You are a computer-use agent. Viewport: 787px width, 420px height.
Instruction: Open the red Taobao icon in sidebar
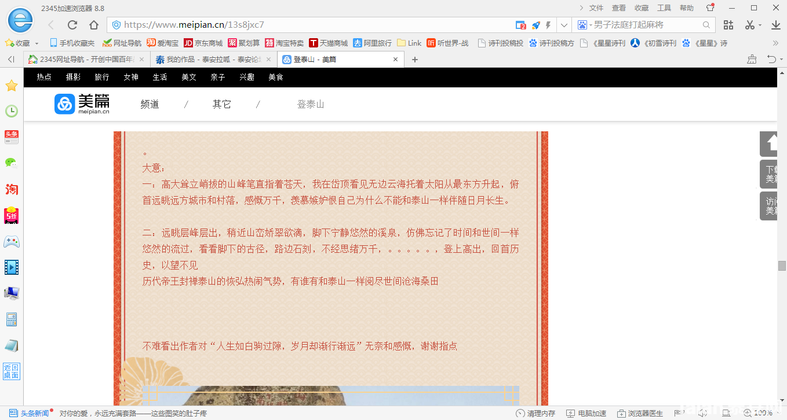pos(11,189)
